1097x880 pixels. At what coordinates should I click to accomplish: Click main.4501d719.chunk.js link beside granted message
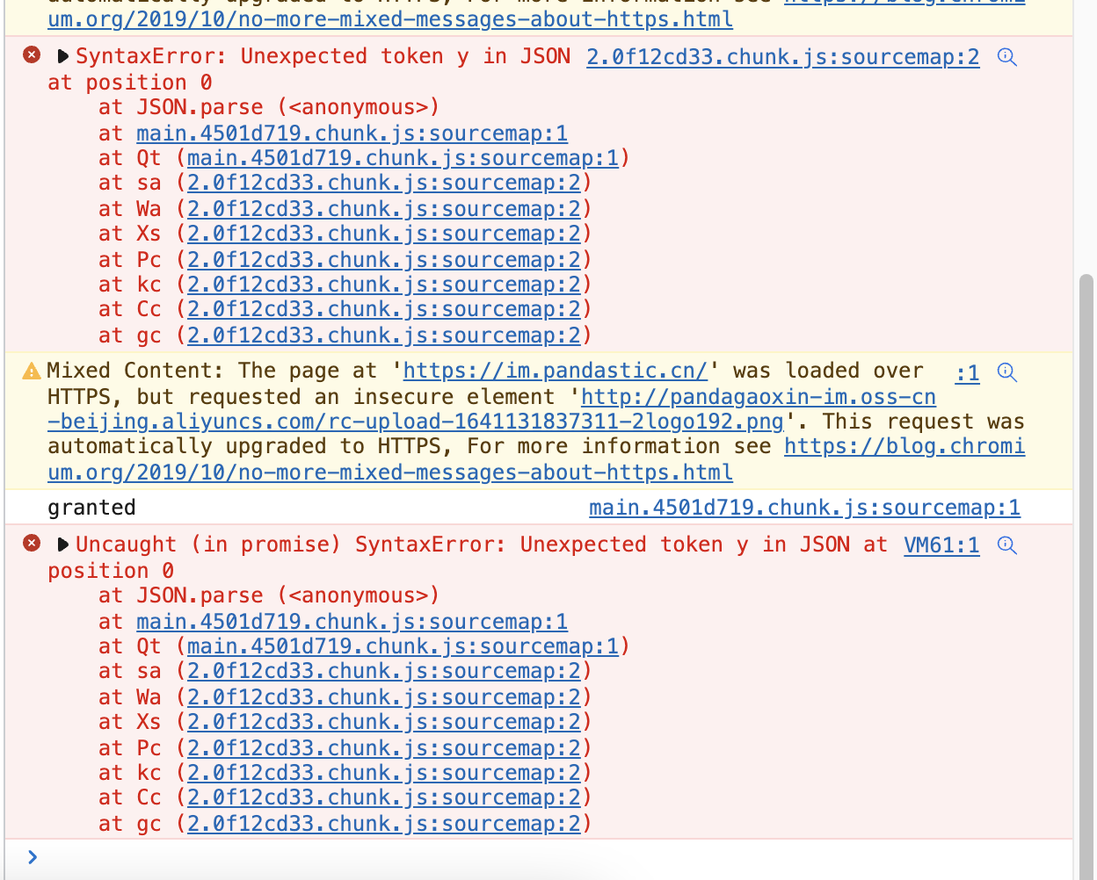click(x=803, y=507)
